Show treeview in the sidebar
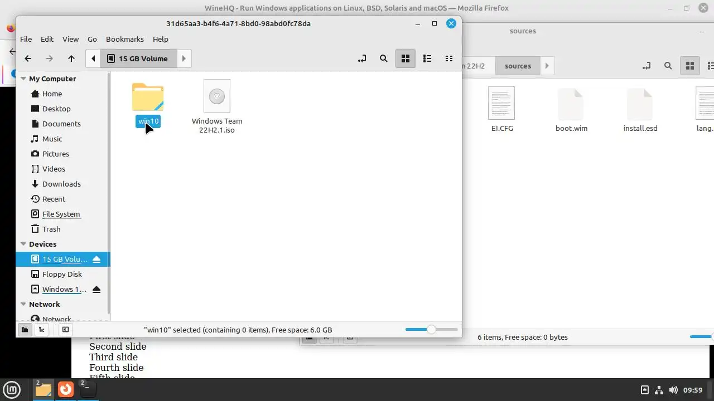Image resolution: width=714 pixels, height=401 pixels. (x=42, y=330)
